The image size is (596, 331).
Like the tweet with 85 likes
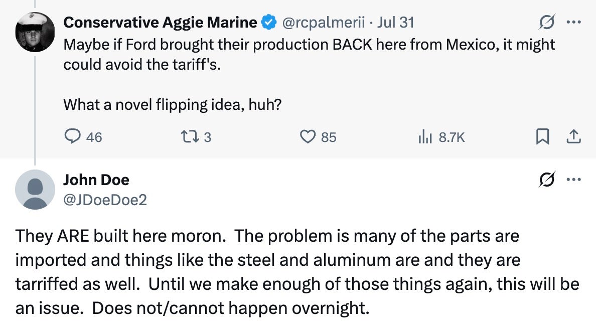(307, 136)
